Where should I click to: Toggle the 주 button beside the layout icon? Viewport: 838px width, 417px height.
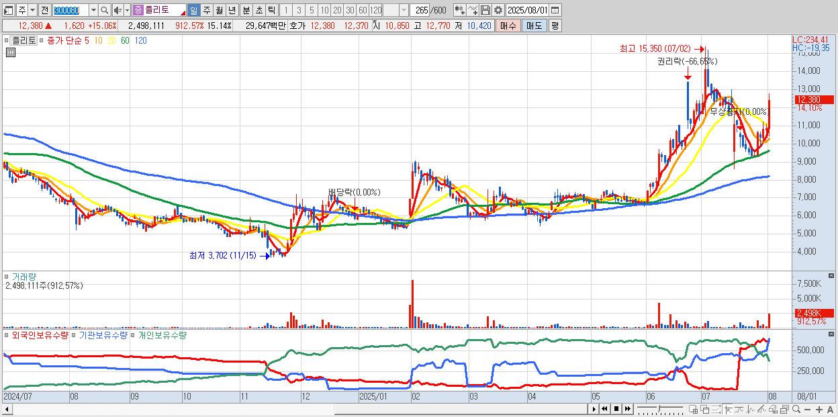coord(22,10)
